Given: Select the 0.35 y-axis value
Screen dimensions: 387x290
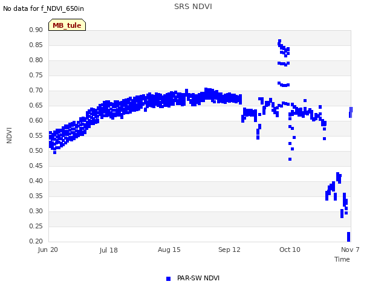Looking at the screenshot, I should [36, 196].
